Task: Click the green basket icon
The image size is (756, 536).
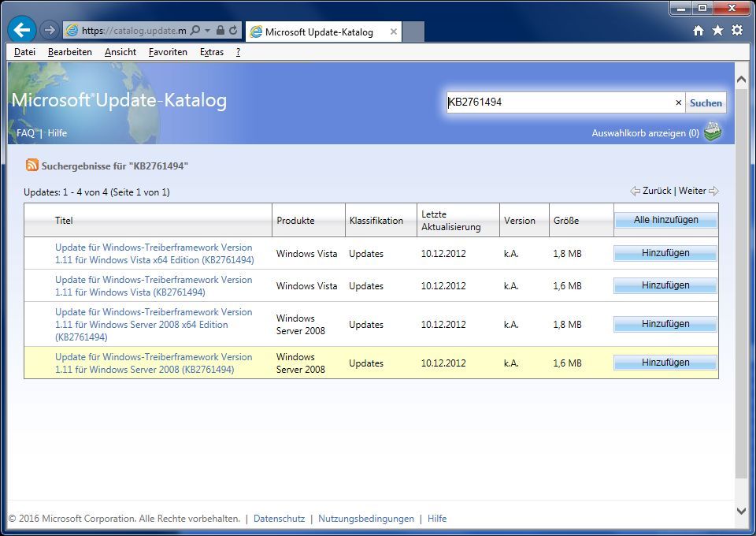Action: pos(713,132)
